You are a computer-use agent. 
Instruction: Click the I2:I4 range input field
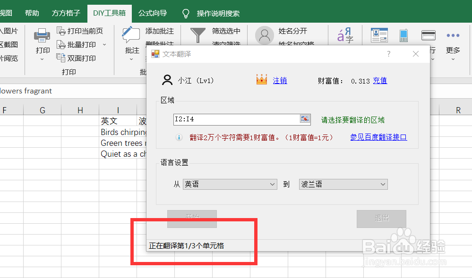point(236,119)
